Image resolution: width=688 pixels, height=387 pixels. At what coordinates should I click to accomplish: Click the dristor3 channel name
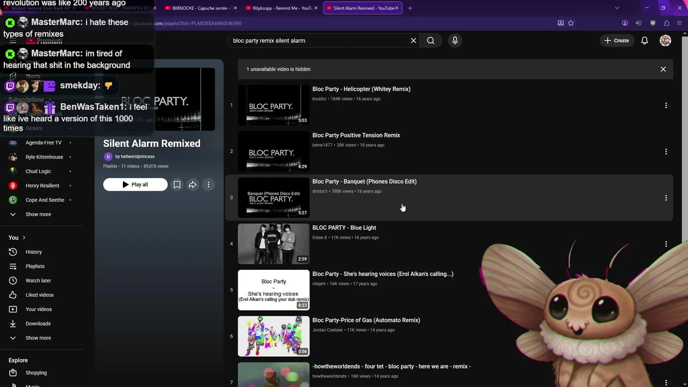click(x=320, y=191)
